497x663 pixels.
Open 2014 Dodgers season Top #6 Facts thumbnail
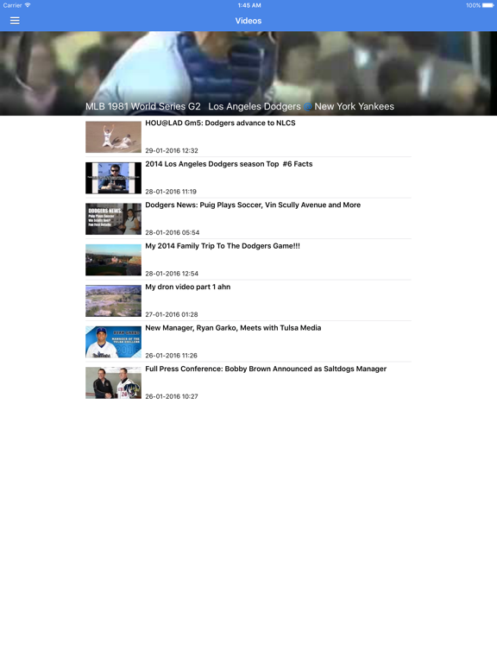click(x=113, y=178)
